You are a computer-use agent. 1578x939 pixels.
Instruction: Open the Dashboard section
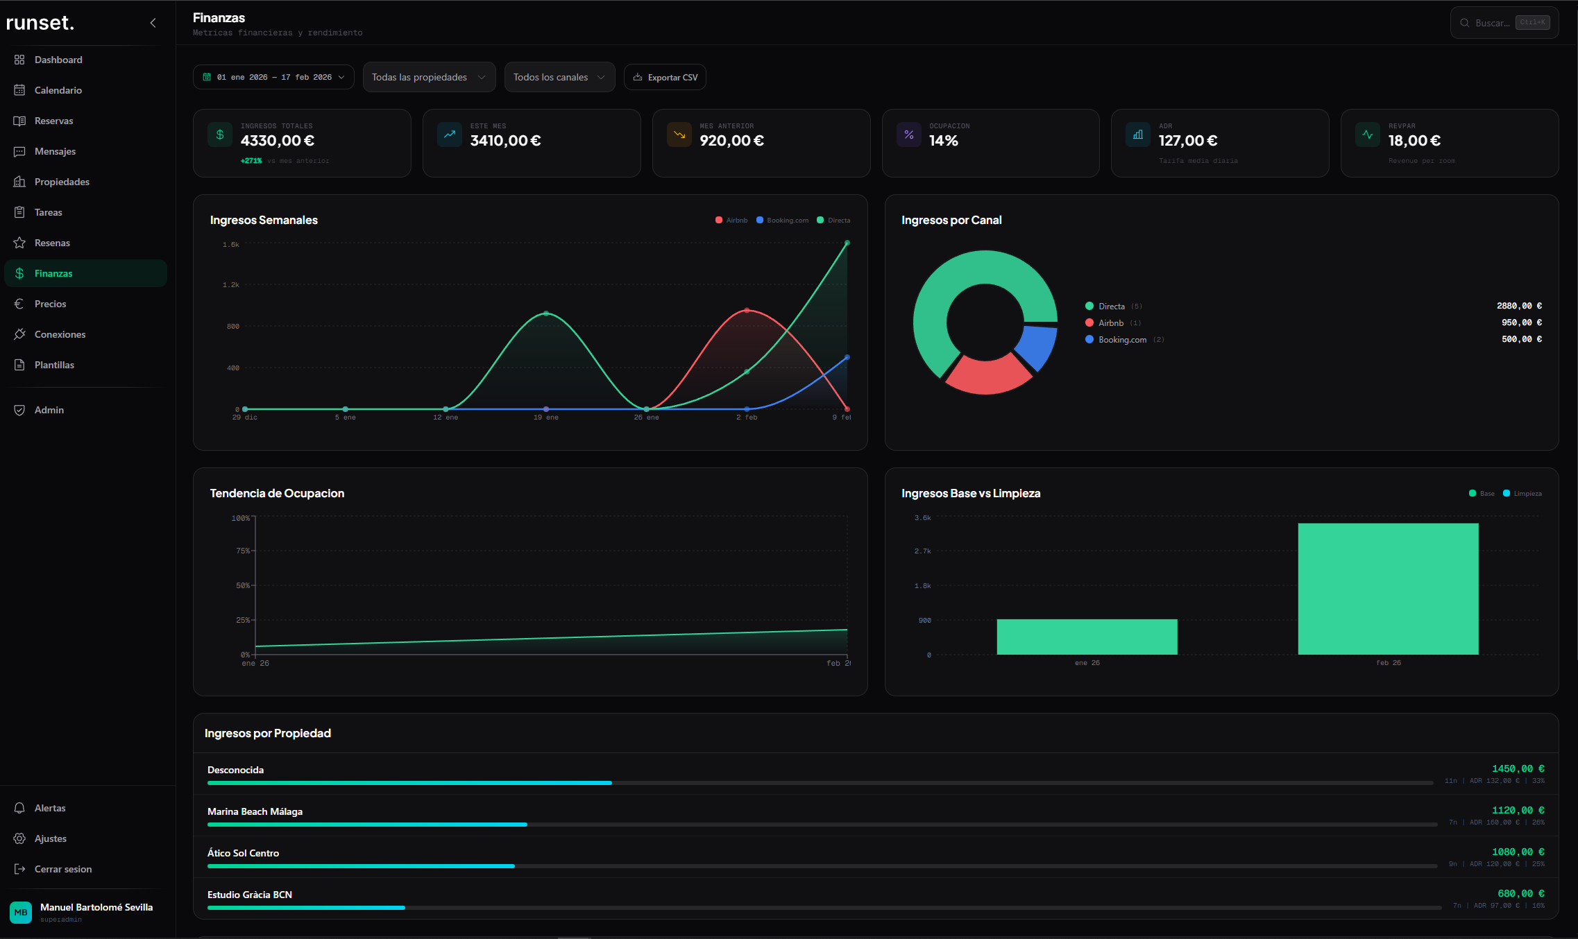coord(58,60)
